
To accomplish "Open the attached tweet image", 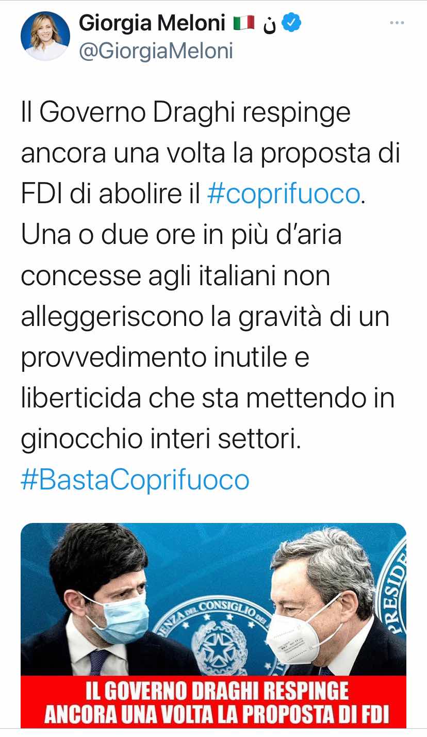I will click(213, 626).
